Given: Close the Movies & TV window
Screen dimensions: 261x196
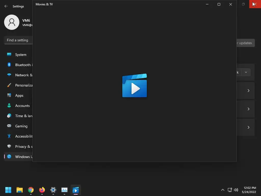Looking at the screenshot, I should pyautogui.click(x=230, y=4).
